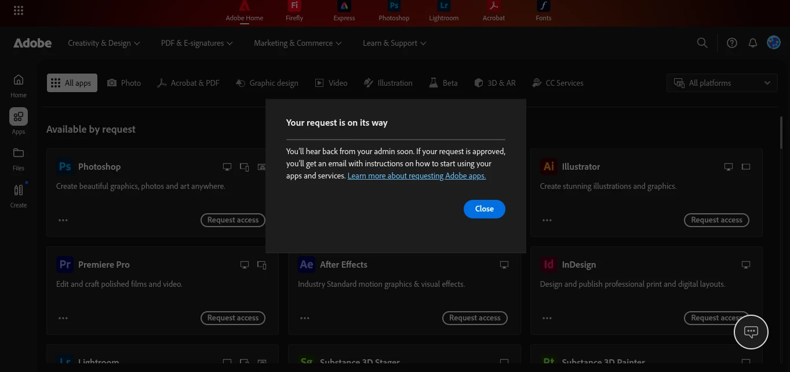The height and width of the screenshot is (372, 790).
Task: Request access for InDesign
Action: [x=716, y=318]
